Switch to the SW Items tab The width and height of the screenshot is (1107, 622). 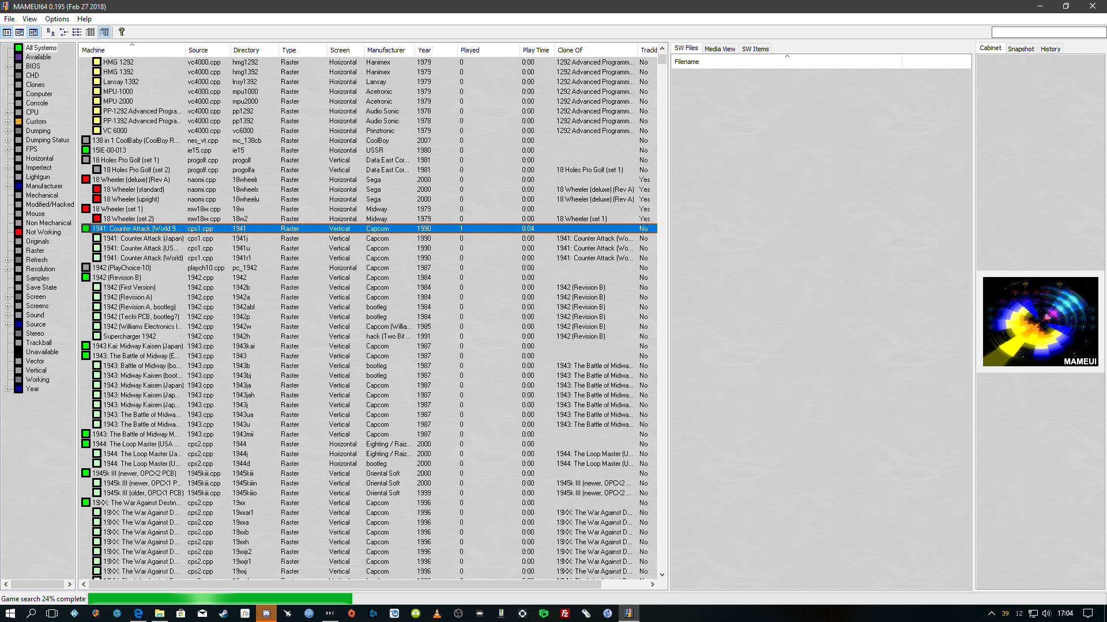pos(755,49)
